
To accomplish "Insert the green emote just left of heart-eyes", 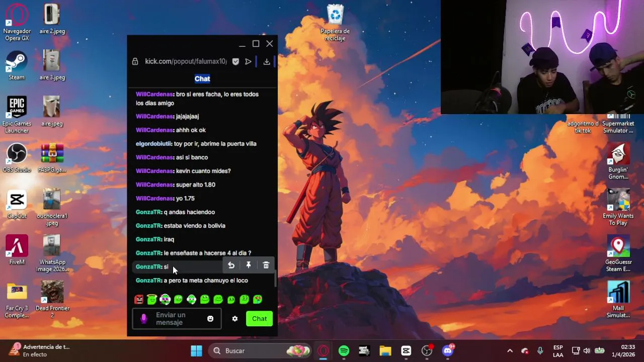I will tap(244, 300).
